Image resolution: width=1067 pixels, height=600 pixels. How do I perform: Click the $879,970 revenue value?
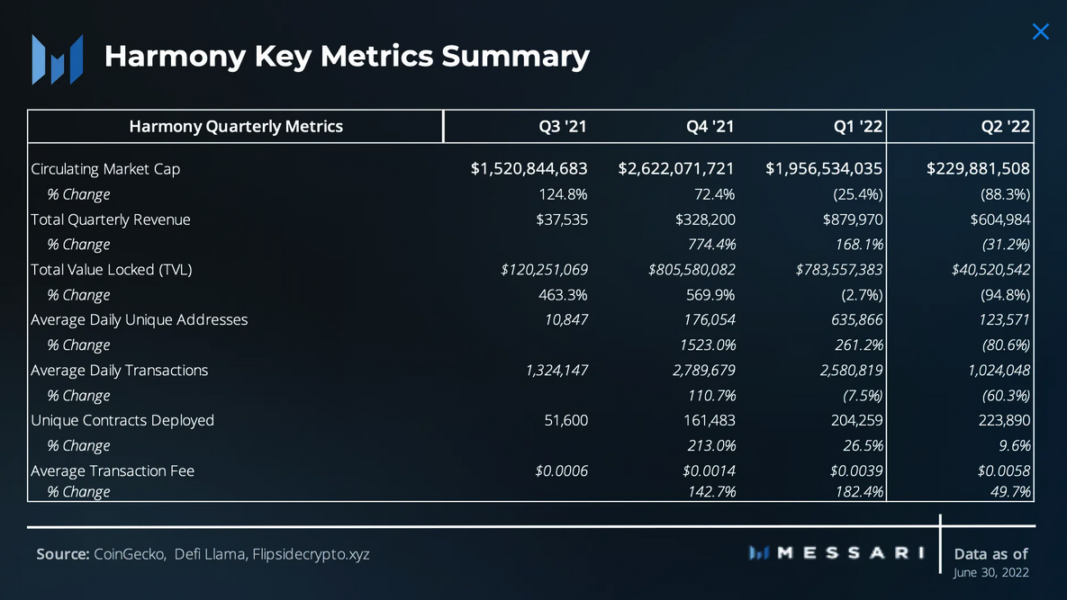click(x=853, y=219)
